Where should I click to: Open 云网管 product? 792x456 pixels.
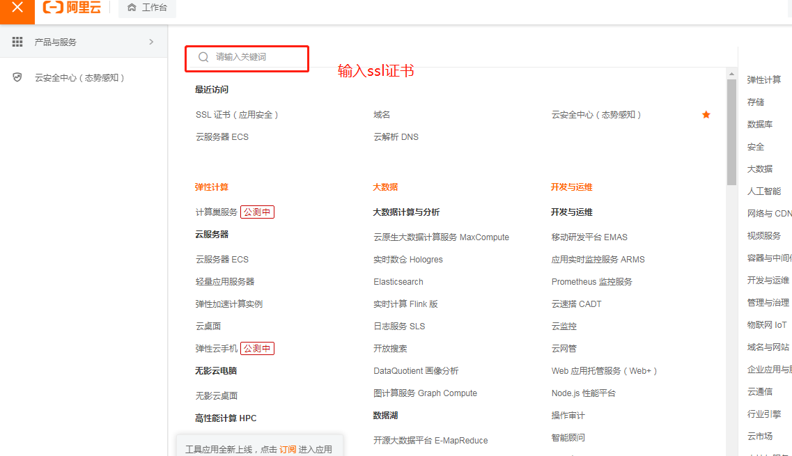coord(564,348)
